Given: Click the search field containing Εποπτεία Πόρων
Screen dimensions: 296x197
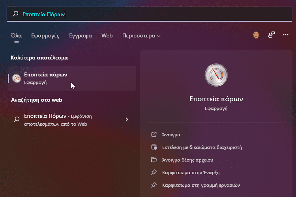Looking at the screenshot, I should tap(150, 14).
